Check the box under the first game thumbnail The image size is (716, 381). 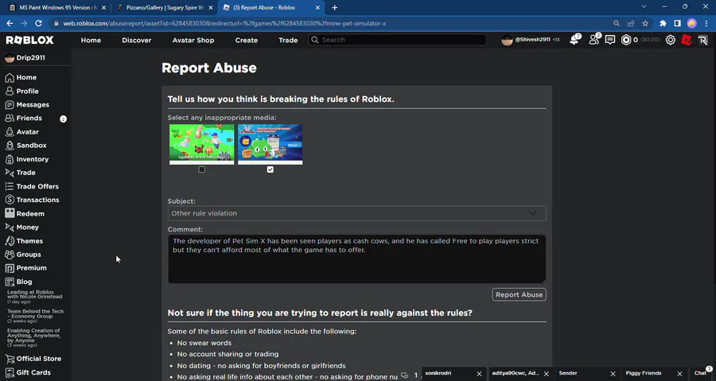click(x=202, y=169)
